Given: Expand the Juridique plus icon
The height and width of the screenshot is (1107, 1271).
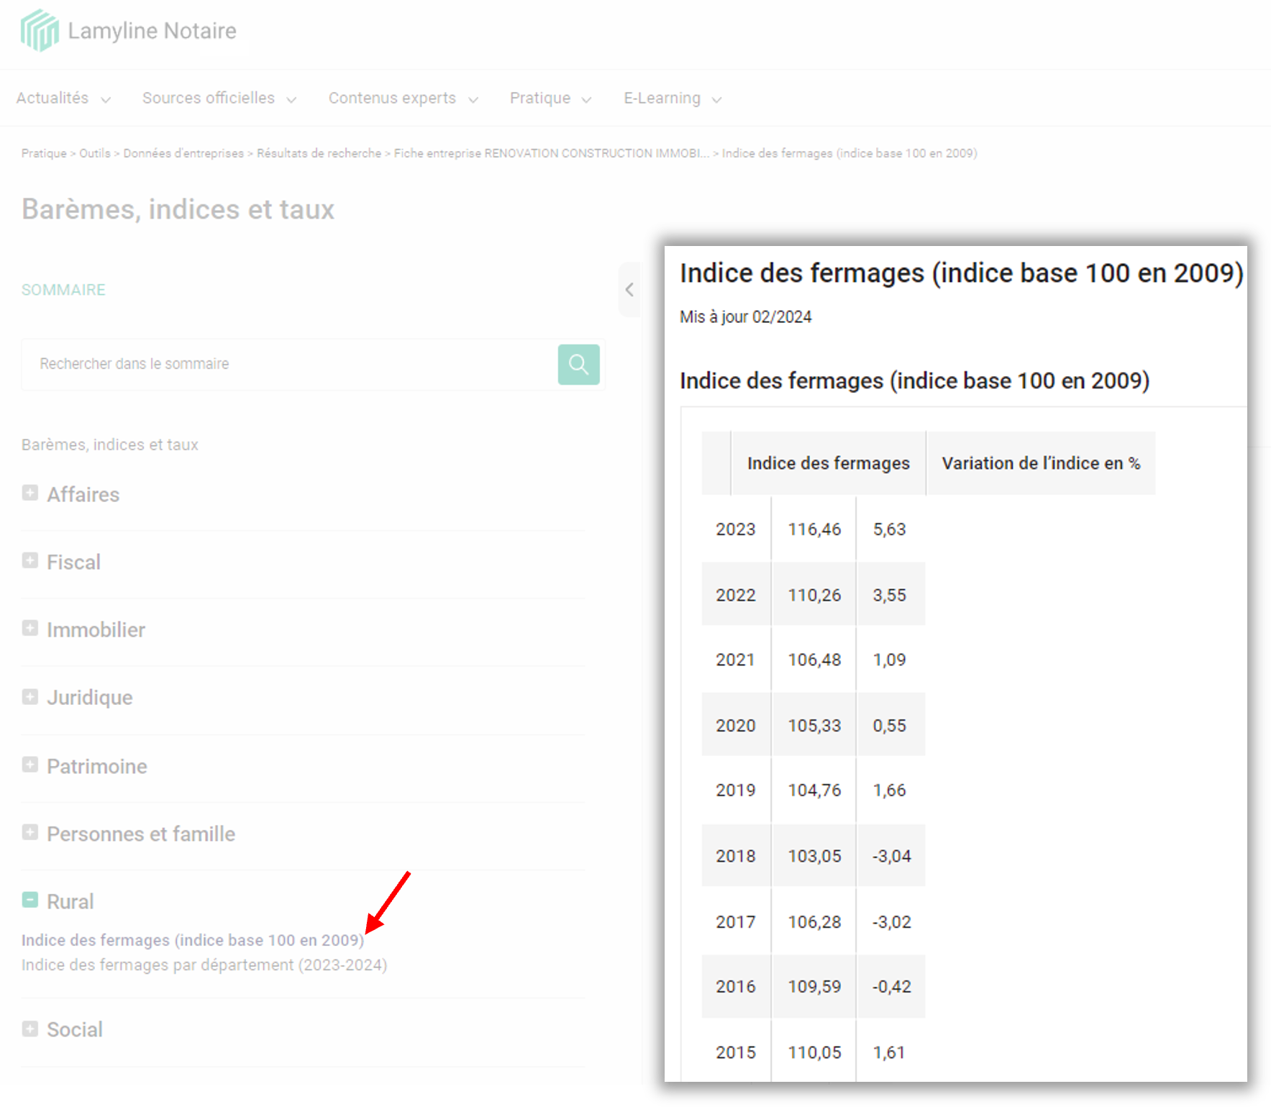Looking at the screenshot, I should click(30, 696).
